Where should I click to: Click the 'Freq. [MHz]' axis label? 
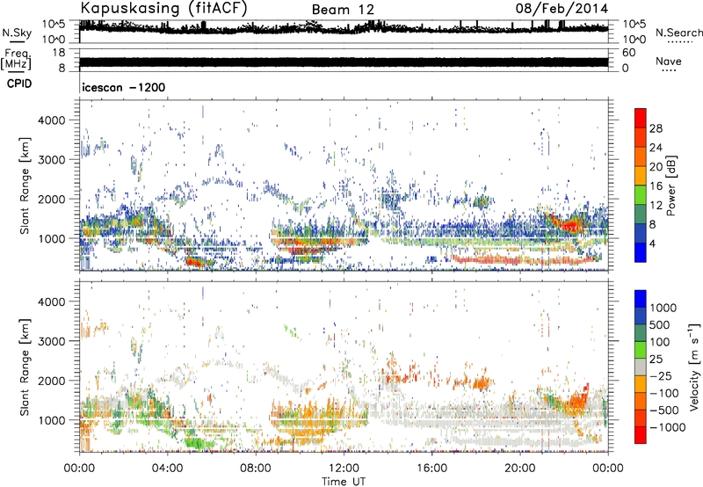point(16,60)
